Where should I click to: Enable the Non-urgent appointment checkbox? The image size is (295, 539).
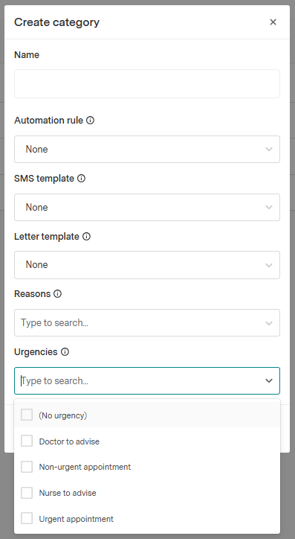click(x=27, y=467)
